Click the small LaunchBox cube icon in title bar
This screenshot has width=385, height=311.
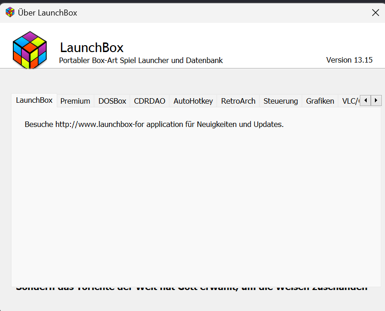(10, 12)
